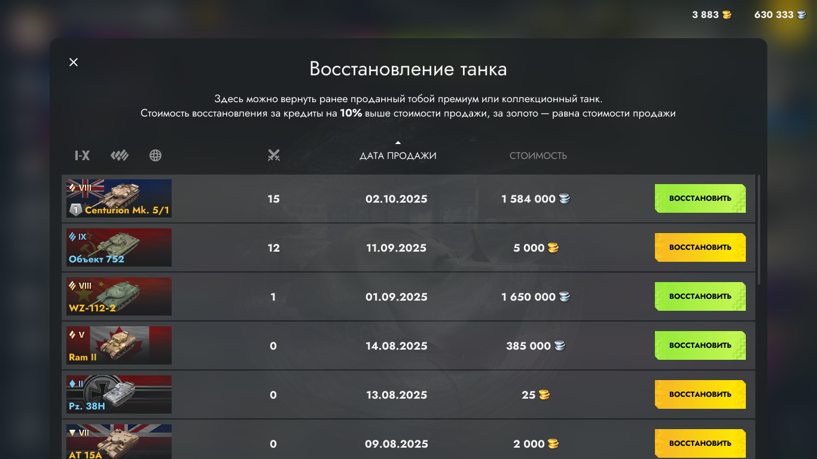Sort by battles crossed-swords icon
This screenshot has width=817, height=459.
(274, 156)
